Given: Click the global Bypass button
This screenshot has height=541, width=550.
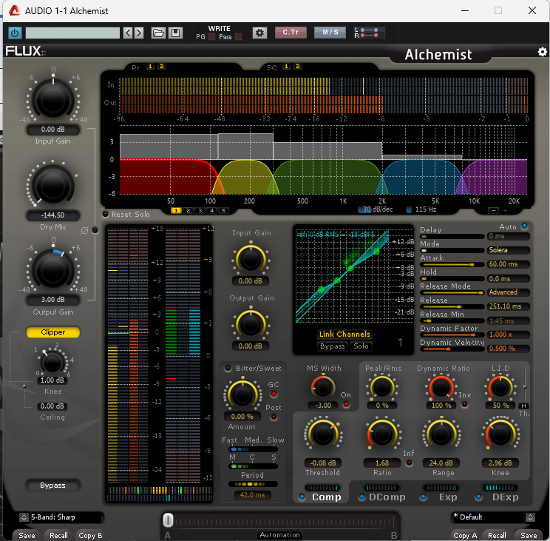Looking at the screenshot, I should point(52,485).
